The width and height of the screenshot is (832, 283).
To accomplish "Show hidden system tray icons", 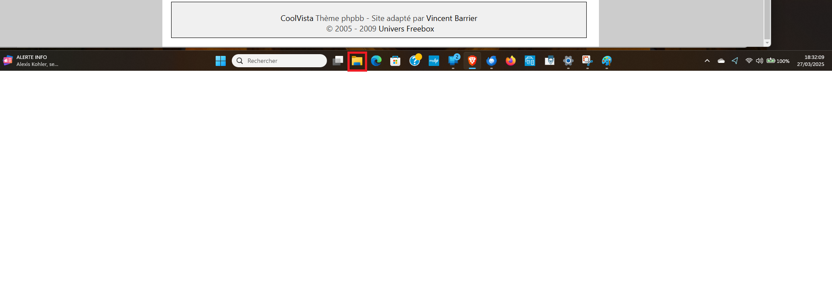I will tap(707, 61).
